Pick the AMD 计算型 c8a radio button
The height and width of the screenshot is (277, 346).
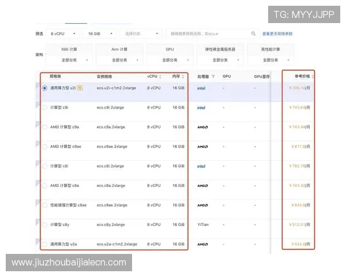click(x=44, y=186)
